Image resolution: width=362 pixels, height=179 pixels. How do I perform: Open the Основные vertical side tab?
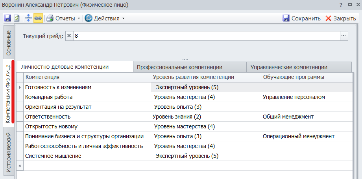(x=8, y=42)
